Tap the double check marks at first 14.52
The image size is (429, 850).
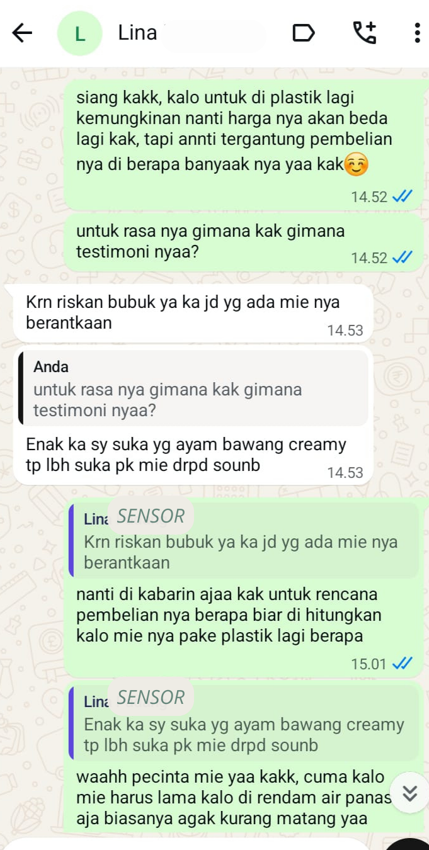(402, 196)
